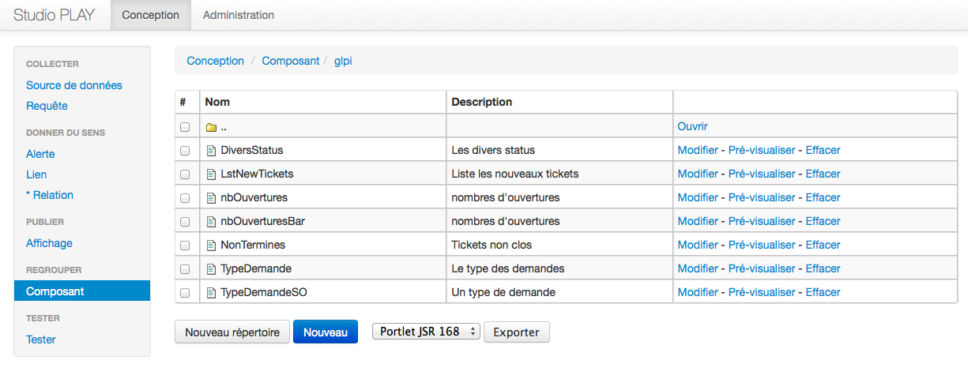Click the document icon beside DiversStatus
This screenshot has width=968, height=375.
[x=211, y=151]
